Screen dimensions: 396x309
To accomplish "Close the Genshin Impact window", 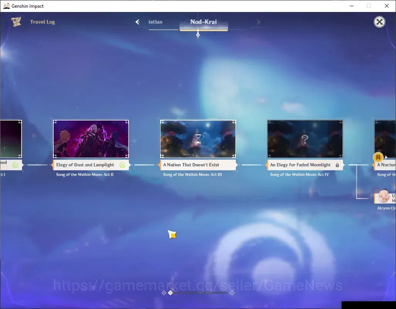I will click(387, 6).
